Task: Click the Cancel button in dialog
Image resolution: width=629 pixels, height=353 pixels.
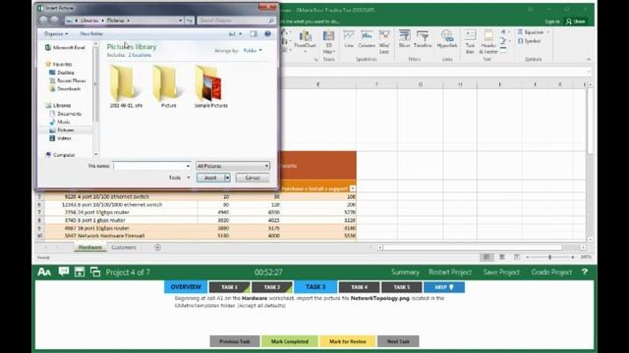Action: [253, 177]
